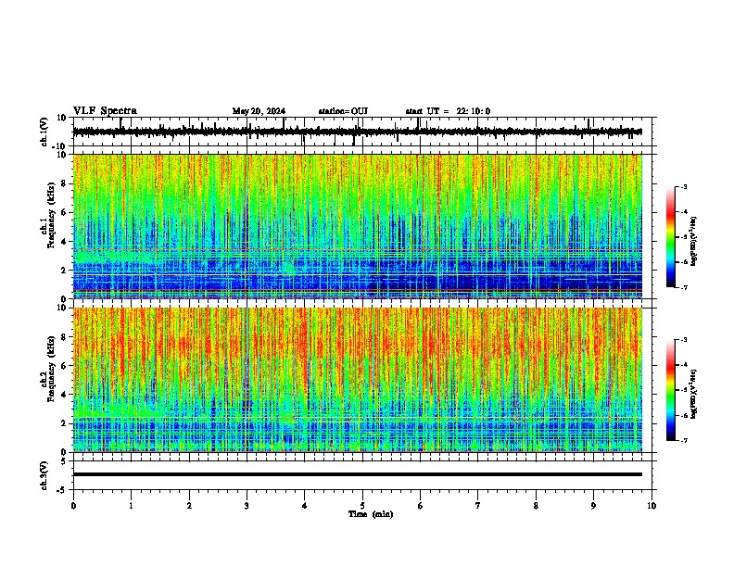Click ch.1 frequency tick '8'

click(x=65, y=183)
